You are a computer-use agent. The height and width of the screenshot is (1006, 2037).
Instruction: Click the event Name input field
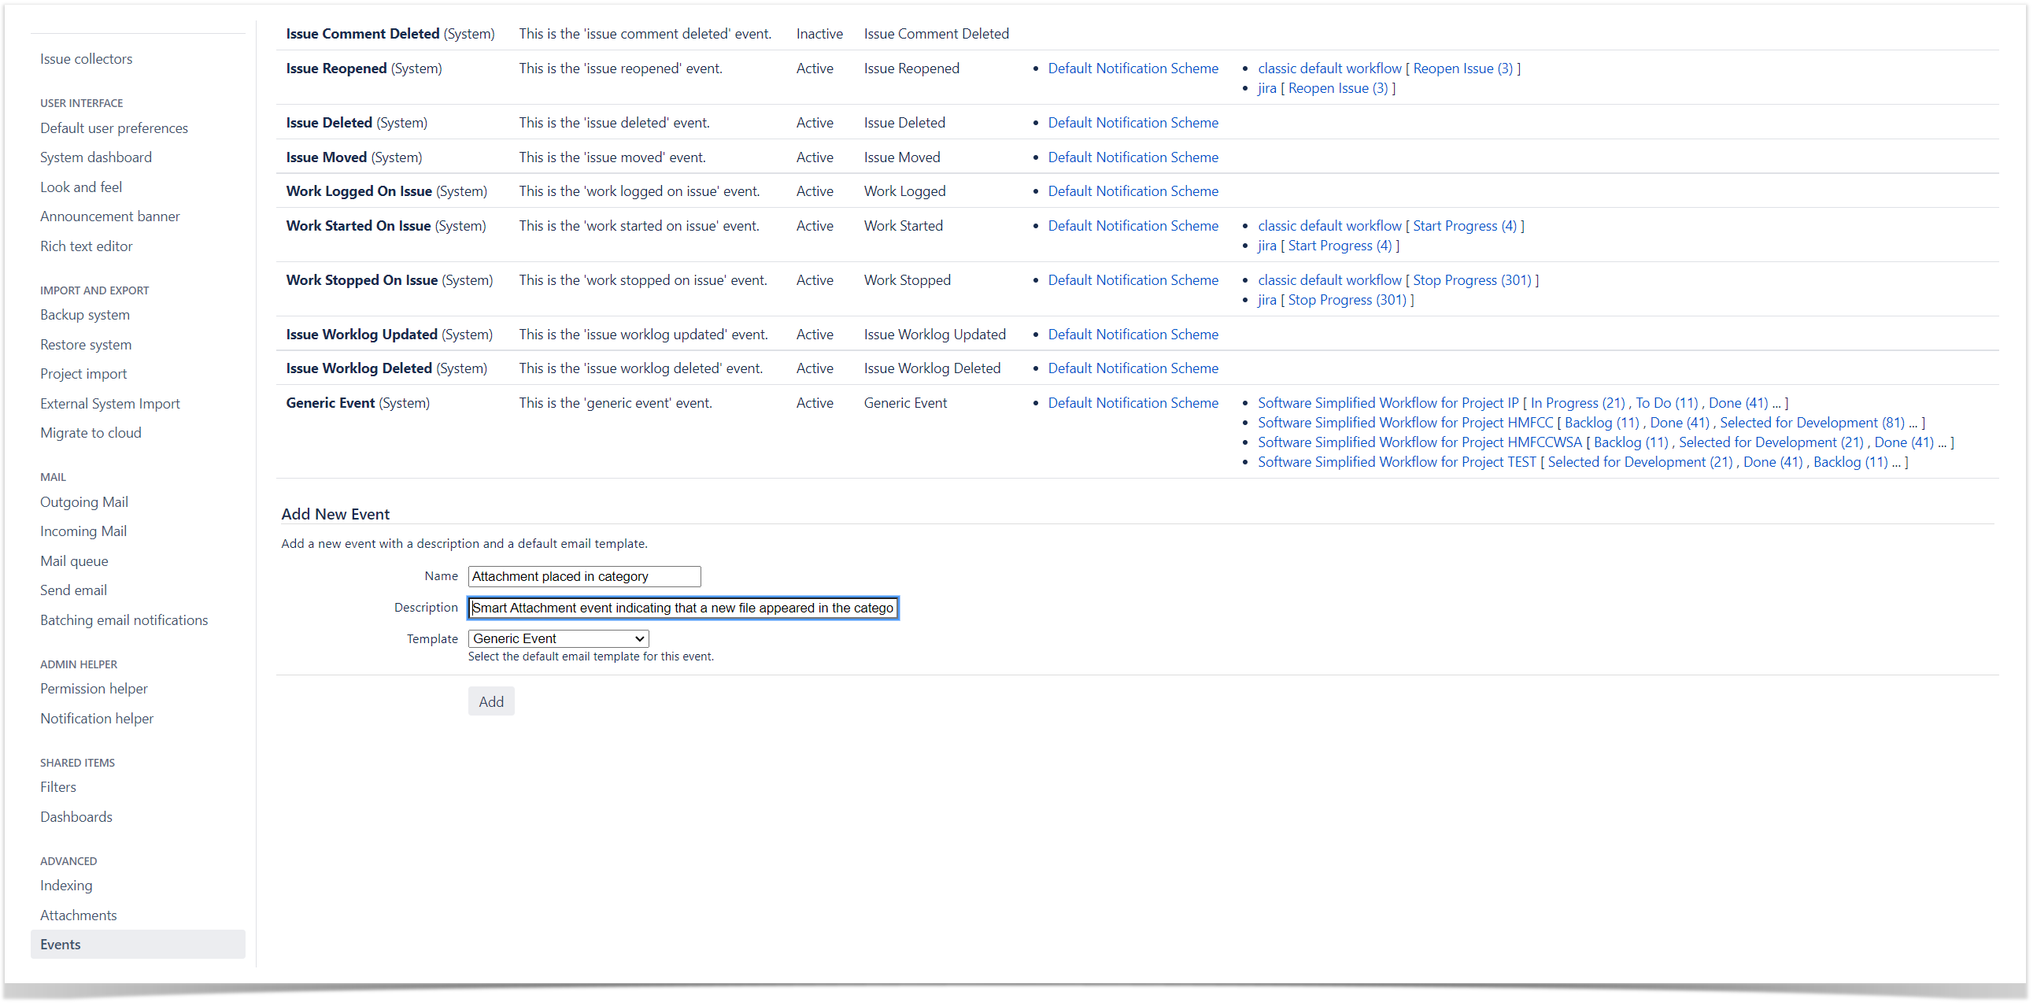point(583,576)
